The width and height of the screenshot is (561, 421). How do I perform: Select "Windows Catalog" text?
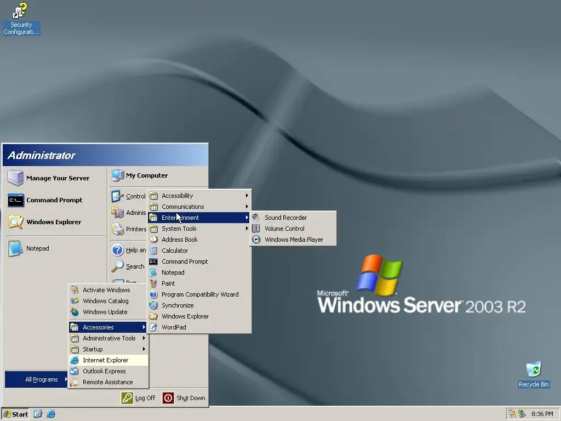106,301
